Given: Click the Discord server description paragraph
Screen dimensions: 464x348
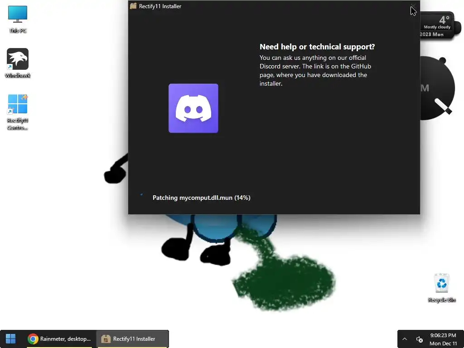Looking at the screenshot, I should point(315,70).
